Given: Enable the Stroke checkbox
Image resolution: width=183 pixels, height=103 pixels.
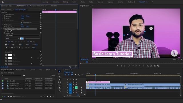Looking at the screenshot, I should (x=6, y=58).
